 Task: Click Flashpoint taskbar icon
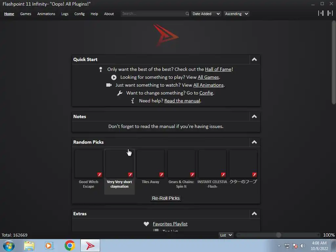[90, 245]
